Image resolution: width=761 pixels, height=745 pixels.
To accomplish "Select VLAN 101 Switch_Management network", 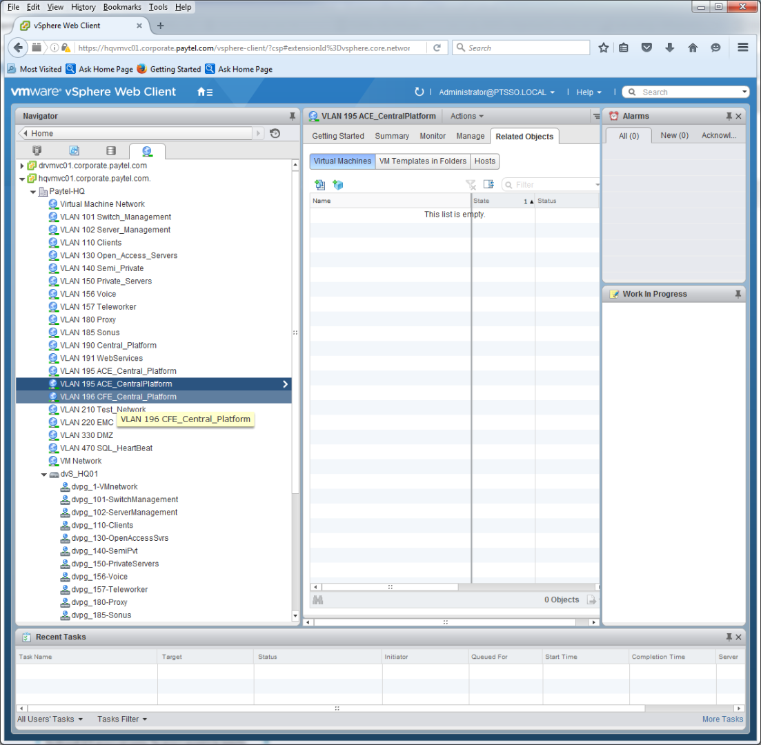I will click(115, 217).
